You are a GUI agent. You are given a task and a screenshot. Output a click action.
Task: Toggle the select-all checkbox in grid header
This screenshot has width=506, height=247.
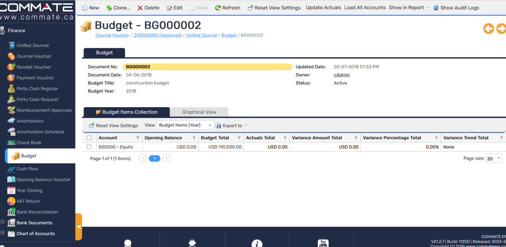tap(89, 138)
